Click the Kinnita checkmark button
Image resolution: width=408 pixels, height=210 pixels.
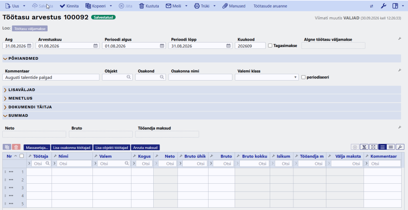click(69, 6)
